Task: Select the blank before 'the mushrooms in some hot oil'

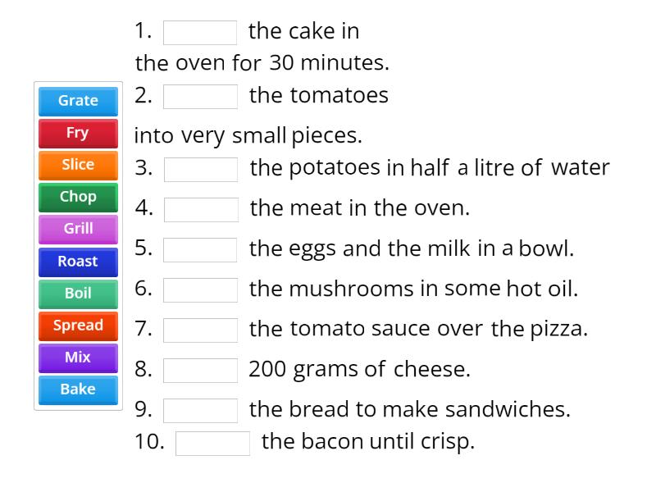Action: click(x=200, y=289)
